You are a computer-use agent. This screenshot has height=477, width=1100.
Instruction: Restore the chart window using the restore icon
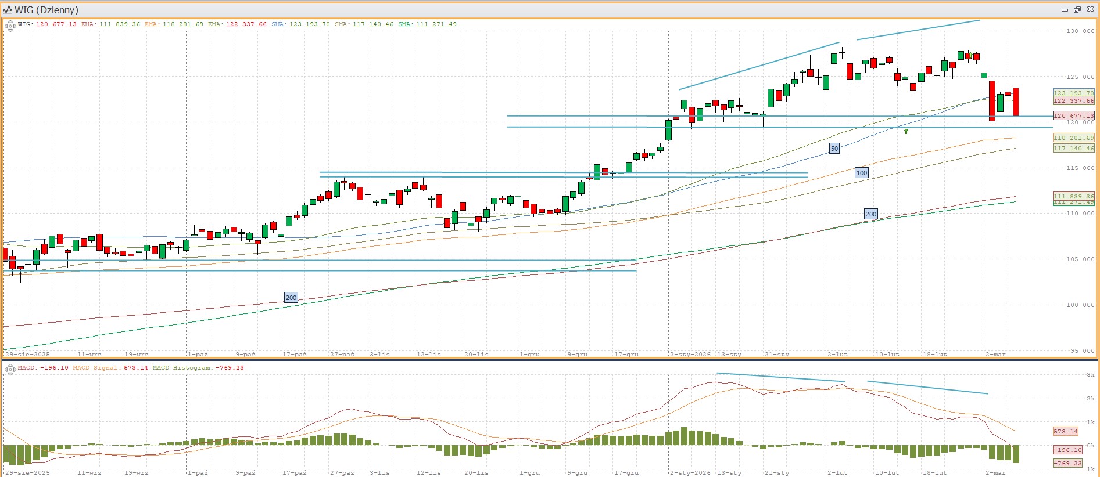coord(1077,10)
